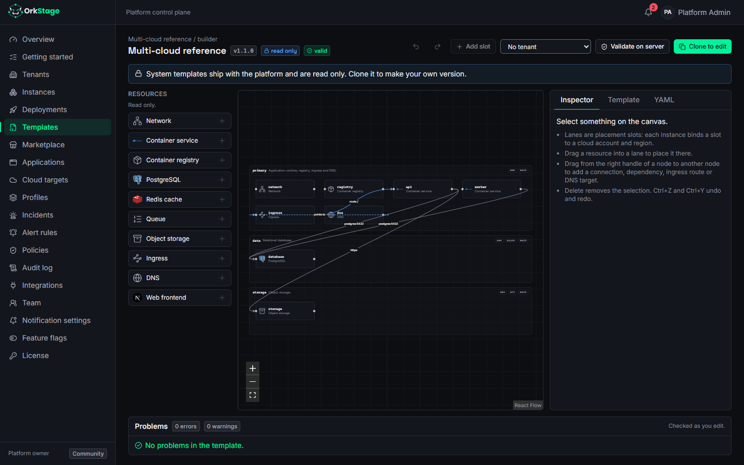Open the tenant selection dropdown
The height and width of the screenshot is (465, 744).
546,47
